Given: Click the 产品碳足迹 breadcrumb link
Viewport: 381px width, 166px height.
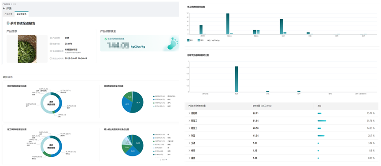Looking at the screenshot, I should point(6,4).
